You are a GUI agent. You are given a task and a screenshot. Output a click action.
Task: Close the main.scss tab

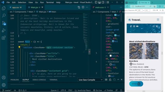108,7
